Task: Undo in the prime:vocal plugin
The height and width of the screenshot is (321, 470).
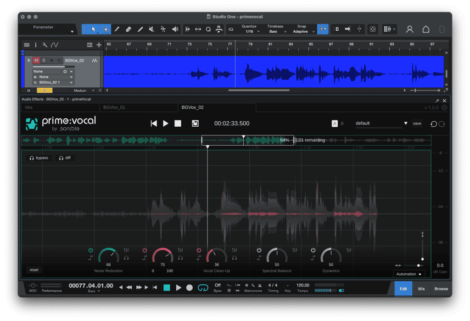Action: pyautogui.click(x=433, y=124)
